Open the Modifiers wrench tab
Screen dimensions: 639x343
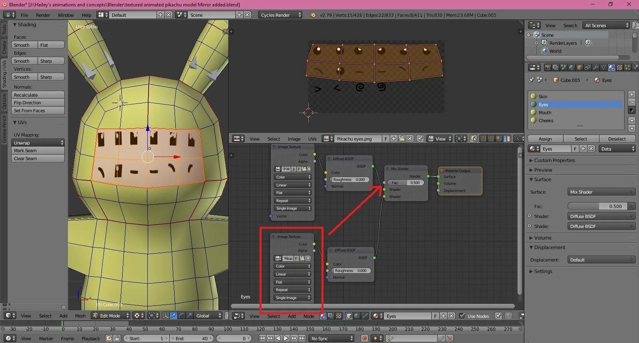[x=595, y=68]
